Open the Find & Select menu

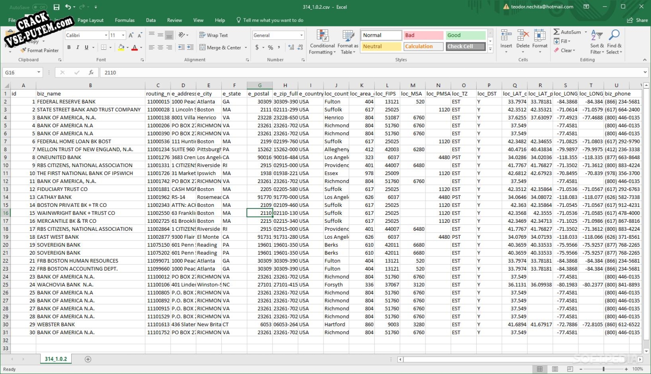coord(614,42)
